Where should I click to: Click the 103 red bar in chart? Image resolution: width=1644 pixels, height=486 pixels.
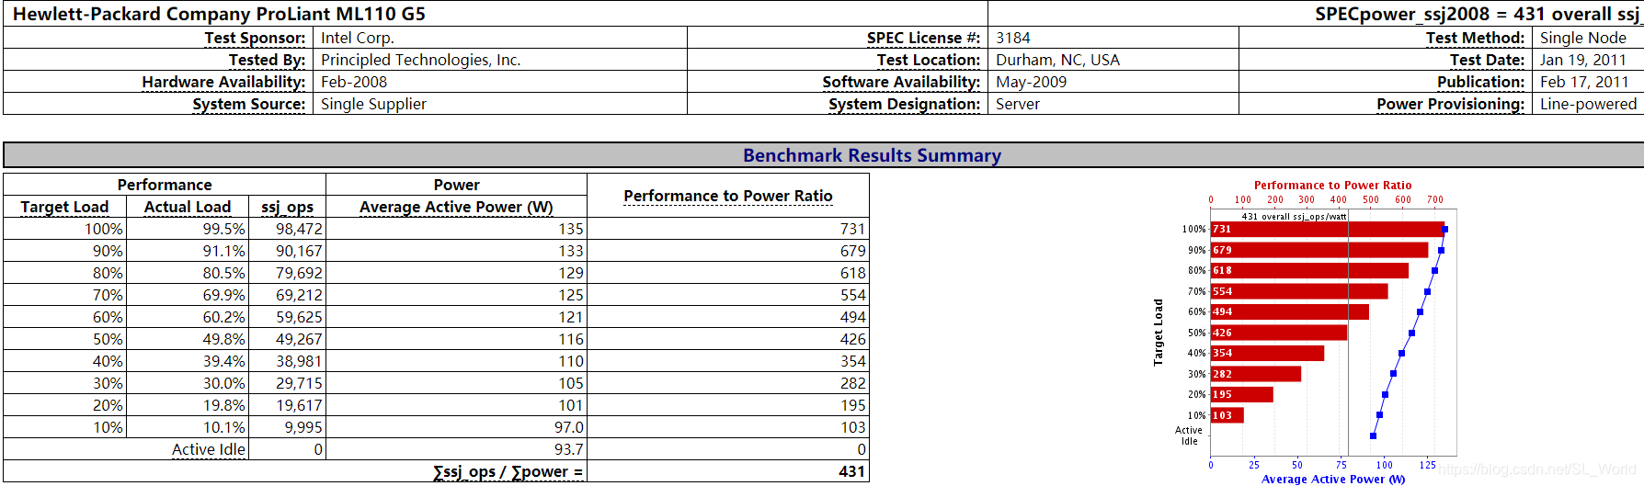coord(1227,415)
